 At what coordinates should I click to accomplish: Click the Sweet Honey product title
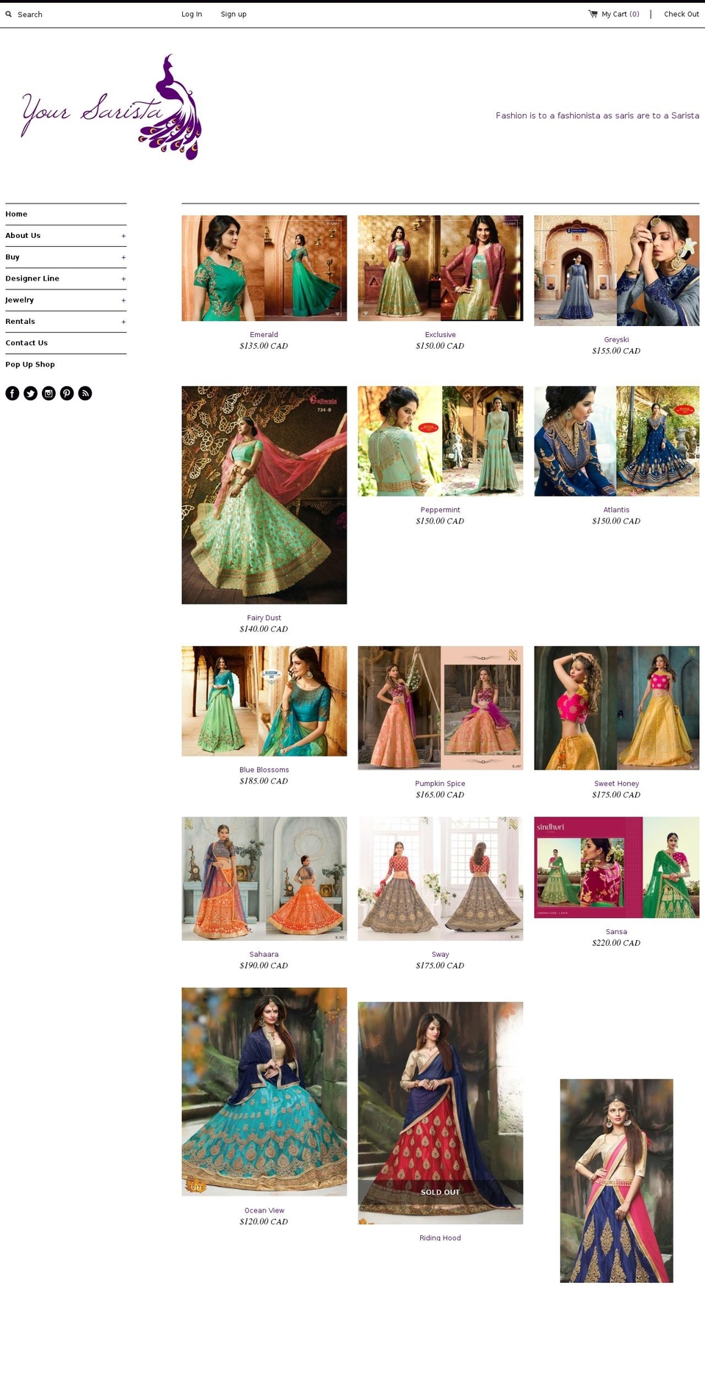[617, 784]
